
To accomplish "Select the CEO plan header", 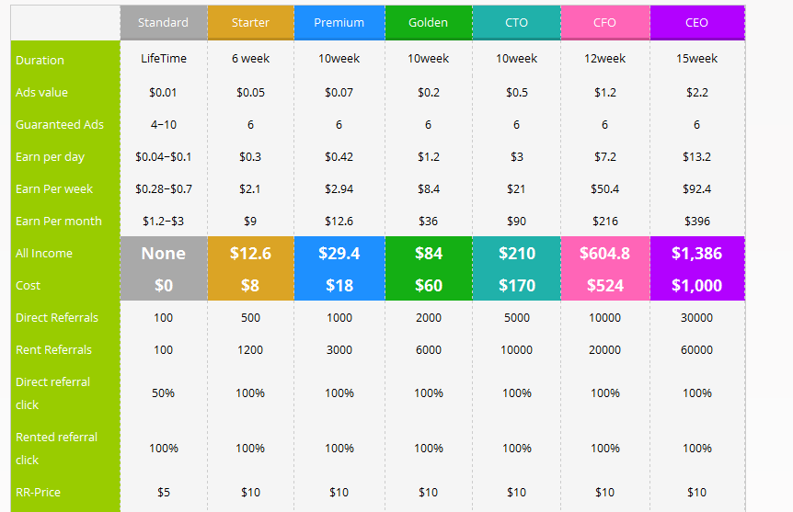I will click(x=696, y=22).
